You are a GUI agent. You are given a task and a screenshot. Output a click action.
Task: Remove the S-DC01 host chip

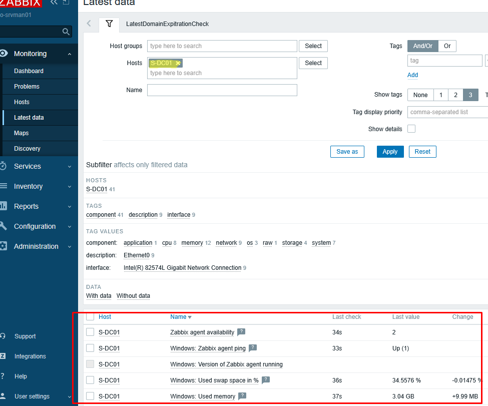point(178,63)
